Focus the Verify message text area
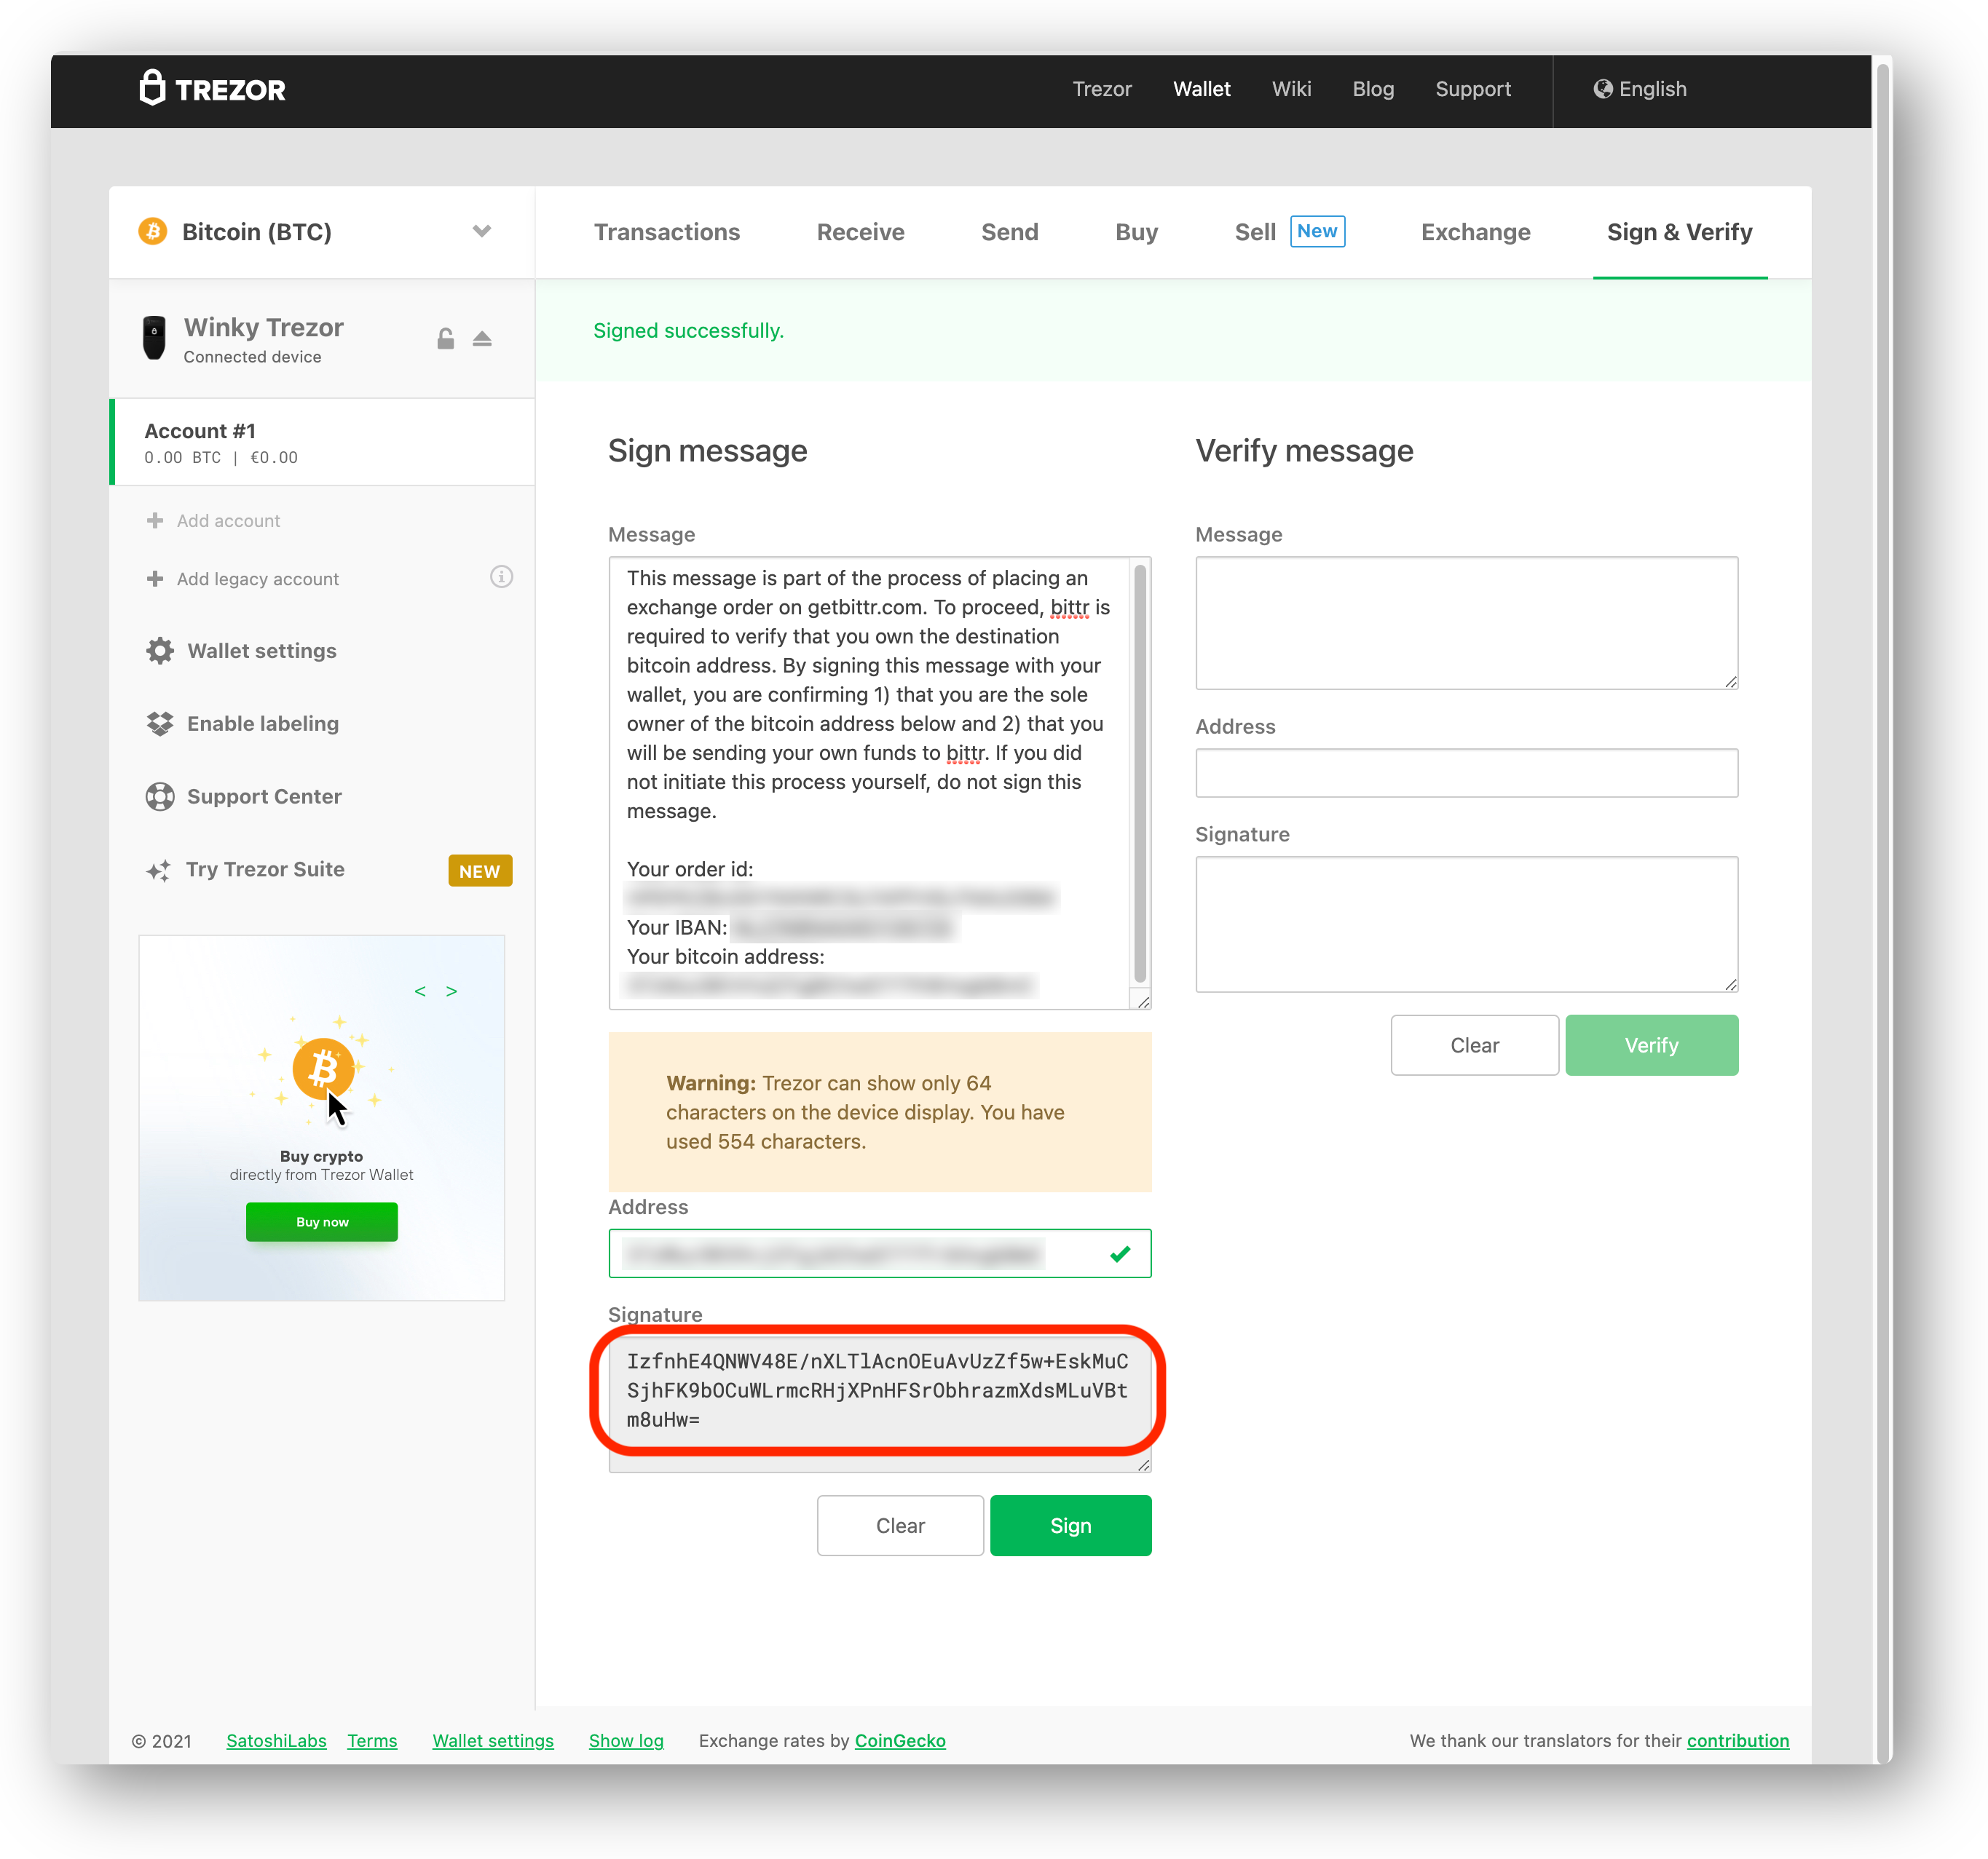The width and height of the screenshot is (1988, 1859). tap(1466, 622)
